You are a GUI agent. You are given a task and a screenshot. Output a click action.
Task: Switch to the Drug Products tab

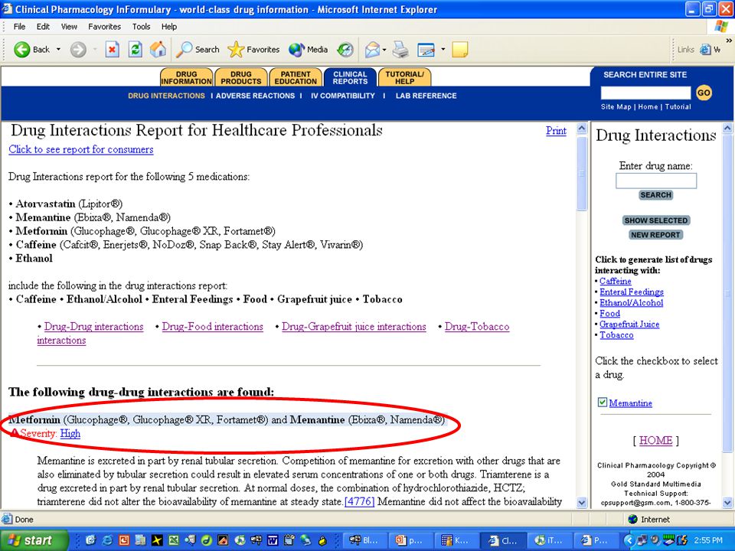241,77
